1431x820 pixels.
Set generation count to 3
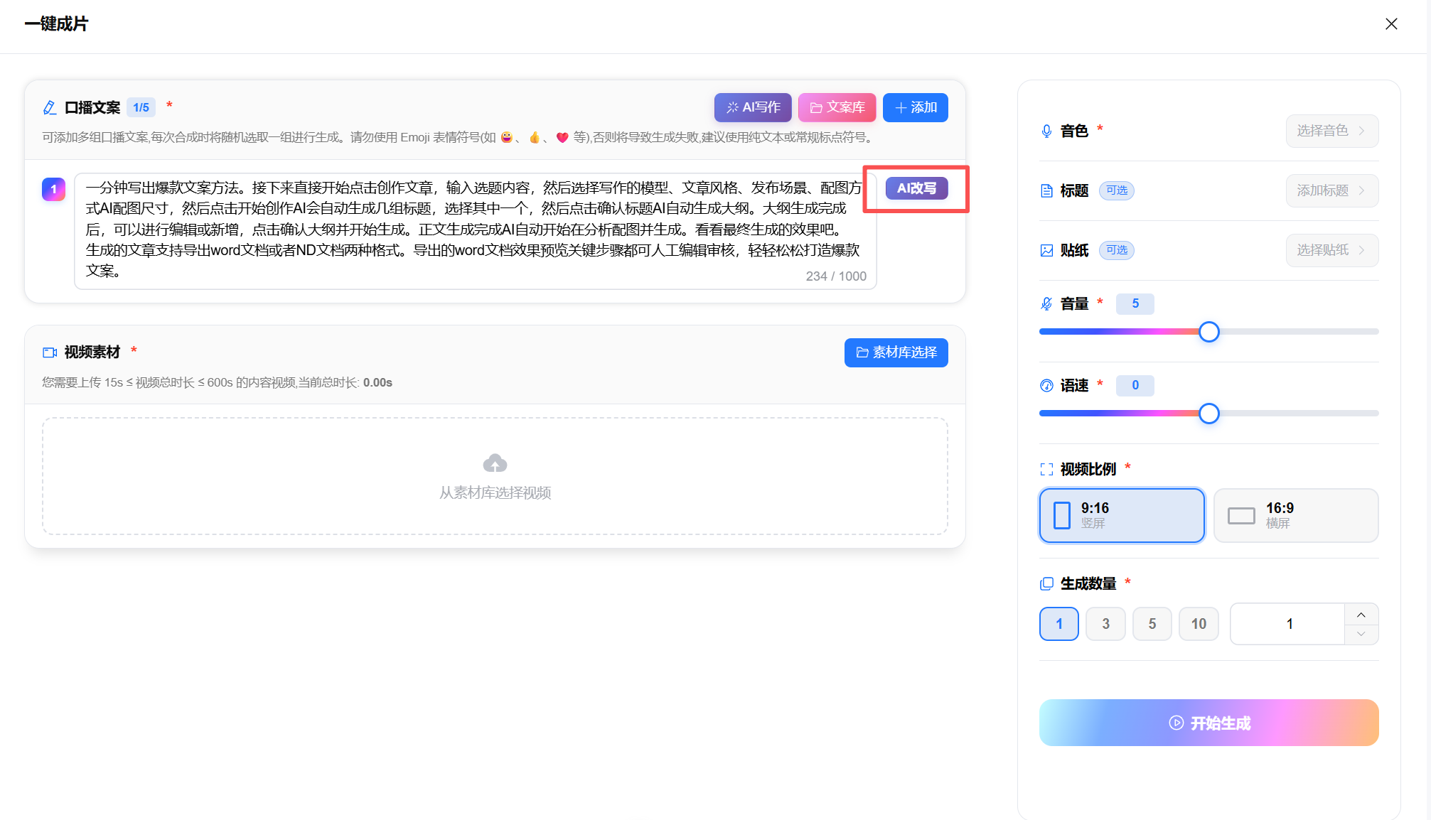(1105, 624)
